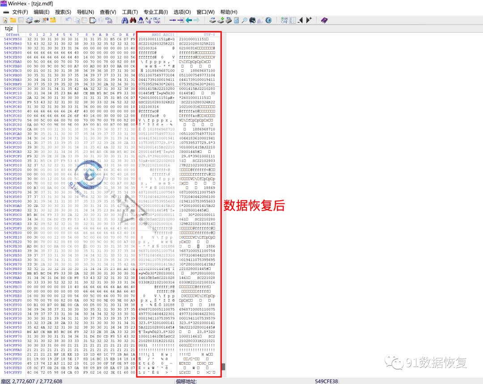
Task: Open the 专业工具(I) menu
Action: 156,12
